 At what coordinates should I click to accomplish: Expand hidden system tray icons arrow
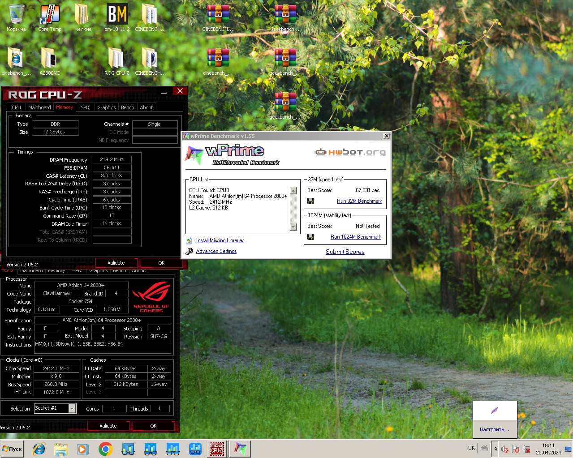pyautogui.click(x=495, y=449)
